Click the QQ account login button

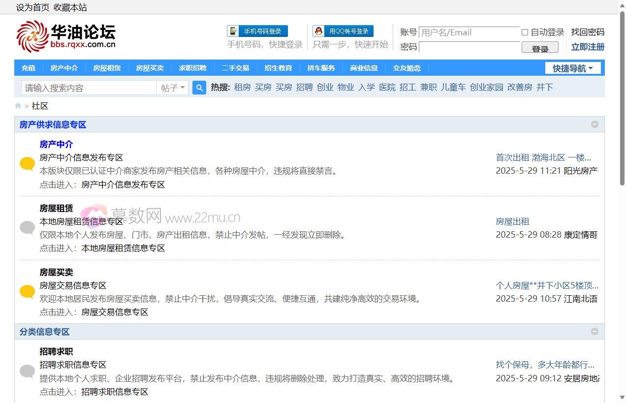click(x=343, y=31)
